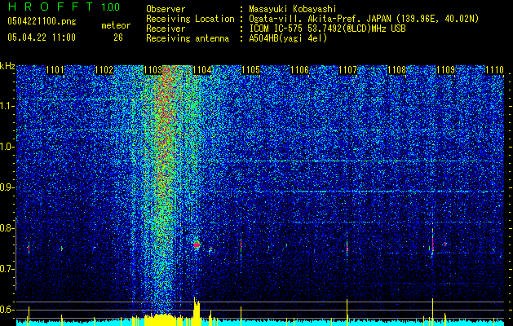
Task: Click the 0.8 kHz axis label
Action: click(7, 228)
